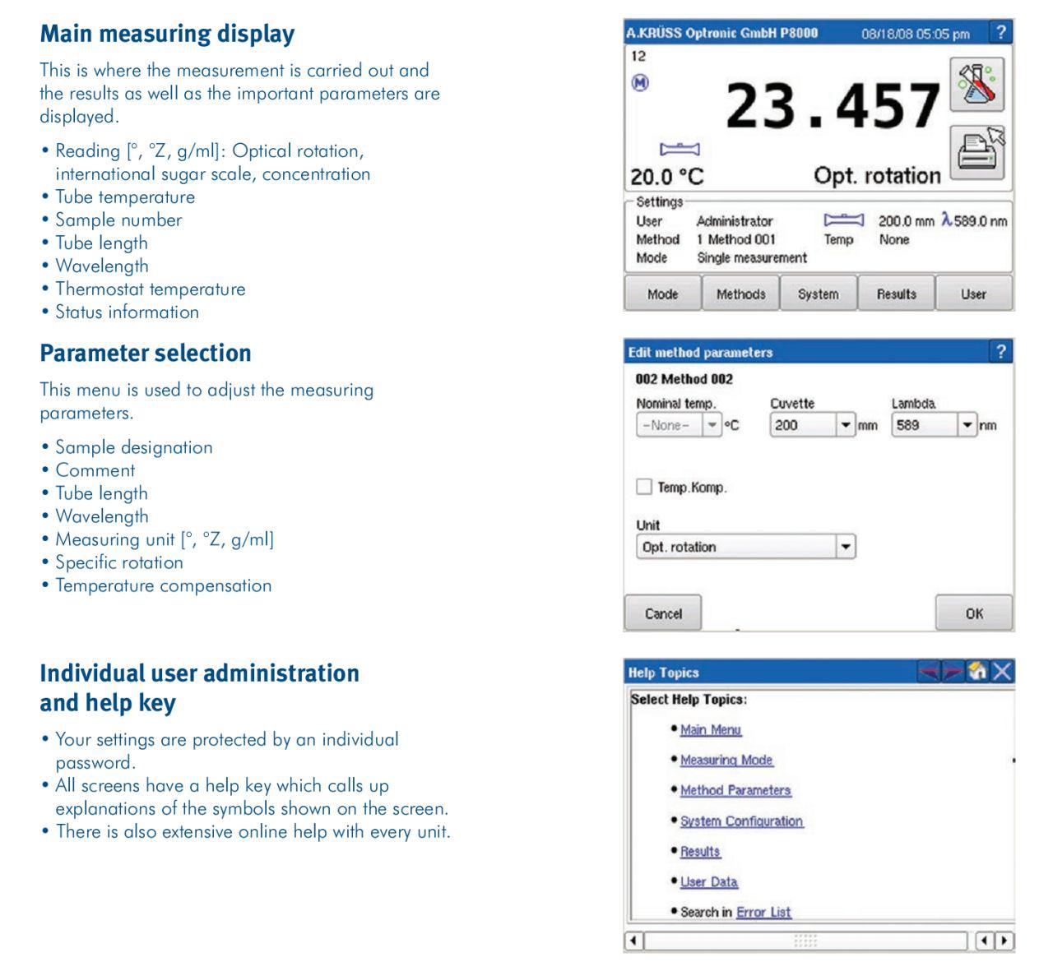Go back in Help Topics
Viewport: 1053px width, 962px height.
928,672
